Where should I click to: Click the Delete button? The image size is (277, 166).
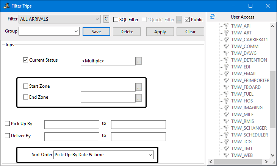[127, 31]
